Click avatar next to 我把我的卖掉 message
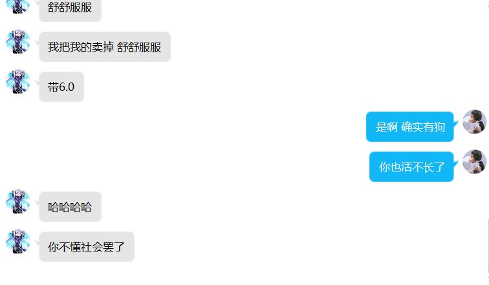The height and width of the screenshot is (285, 489). coord(17,42)
